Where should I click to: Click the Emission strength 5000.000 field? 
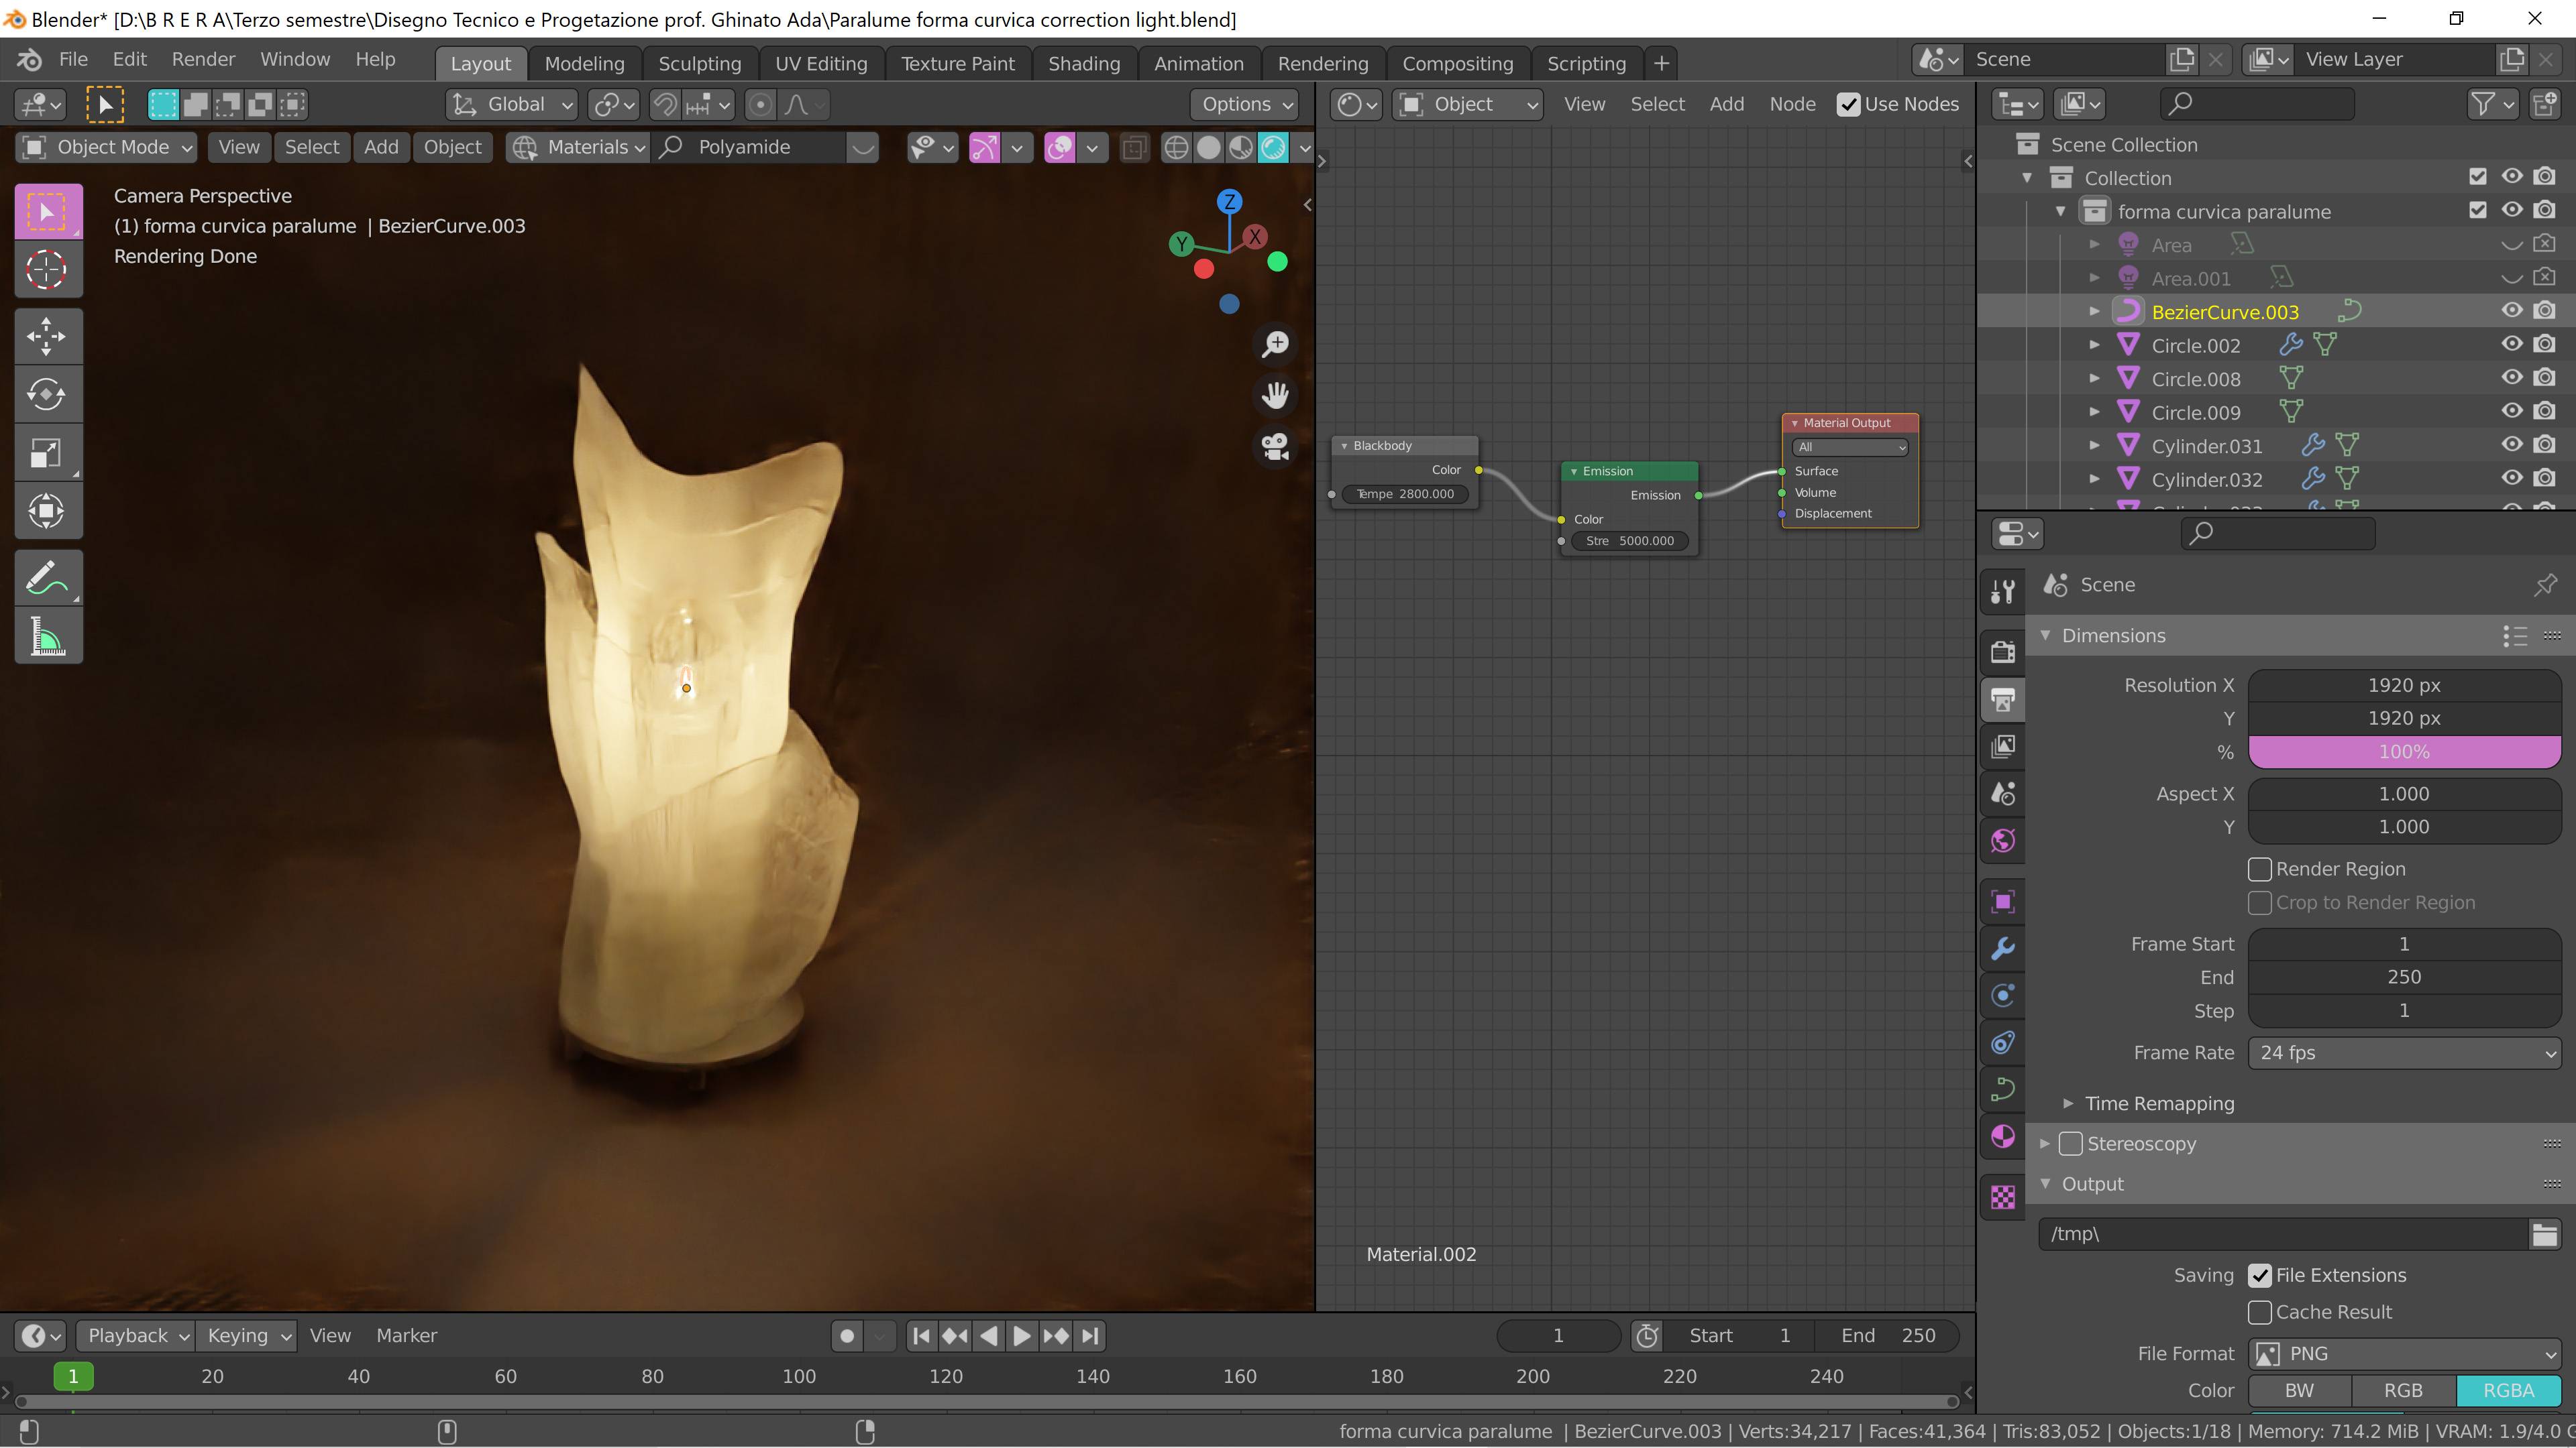tap(1630, 540)
